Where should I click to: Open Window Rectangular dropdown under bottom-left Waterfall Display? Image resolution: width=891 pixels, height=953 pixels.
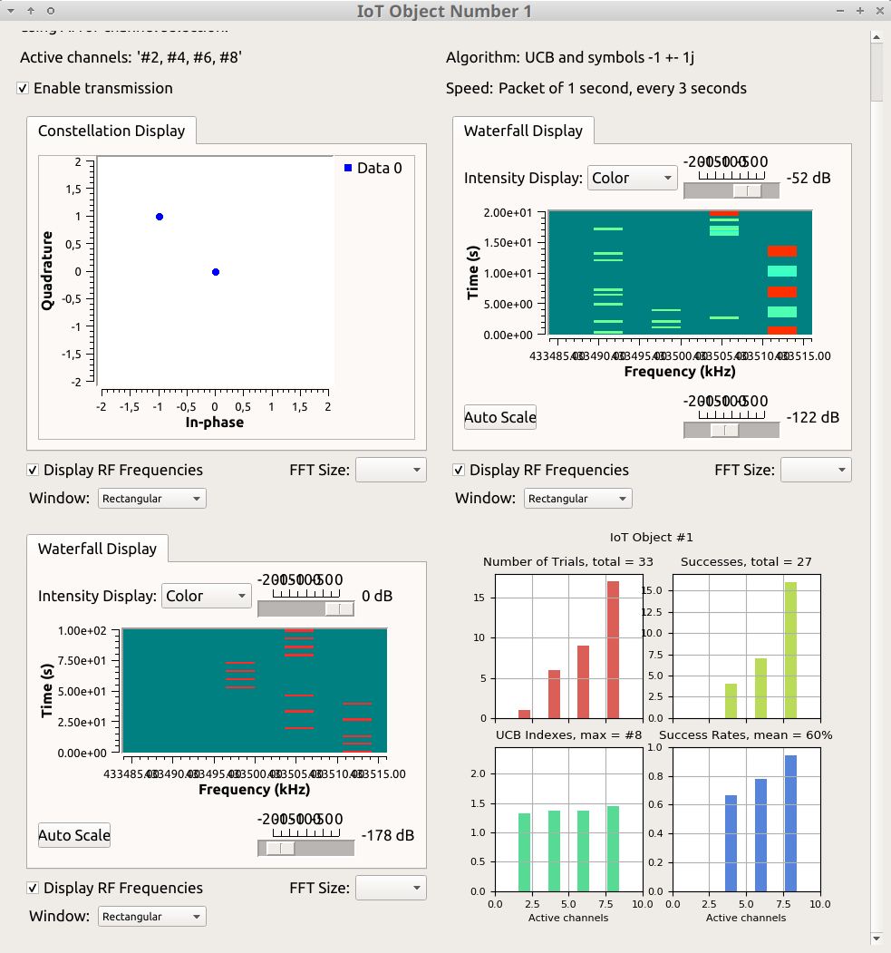point(152,917)
